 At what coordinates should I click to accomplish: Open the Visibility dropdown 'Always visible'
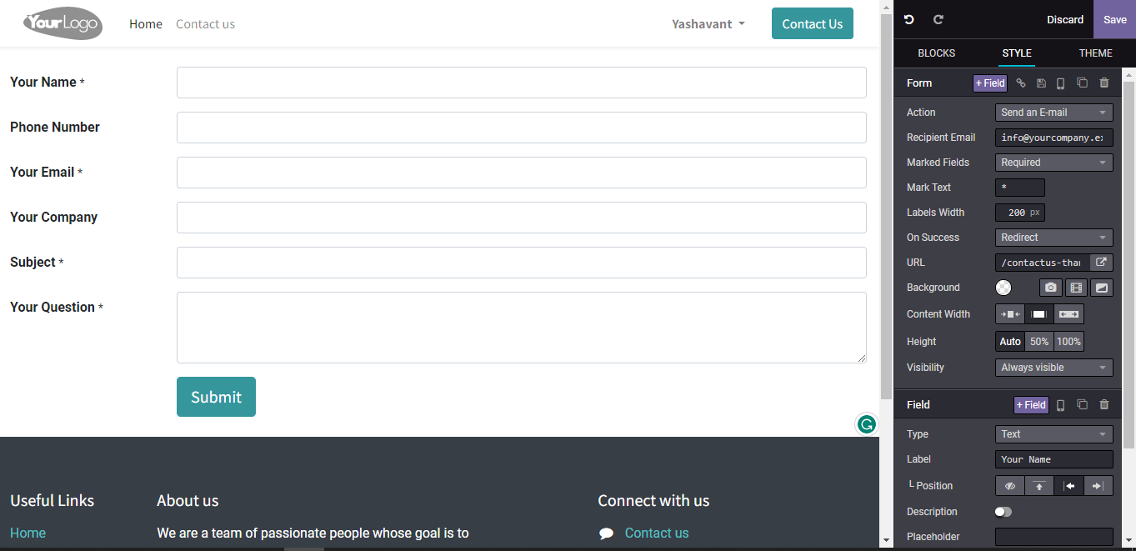point(1053,368)
